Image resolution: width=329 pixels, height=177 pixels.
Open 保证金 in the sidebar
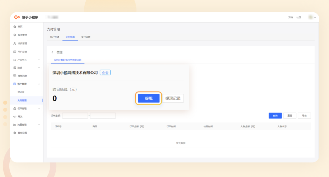click(21, 92)
